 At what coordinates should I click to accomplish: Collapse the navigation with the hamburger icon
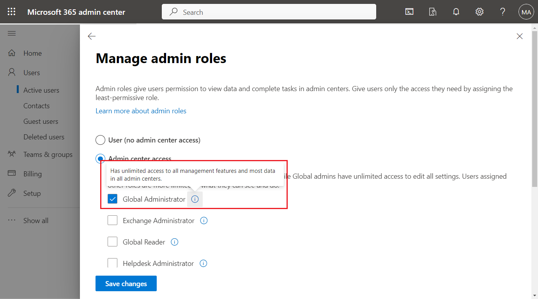(11, 33)
